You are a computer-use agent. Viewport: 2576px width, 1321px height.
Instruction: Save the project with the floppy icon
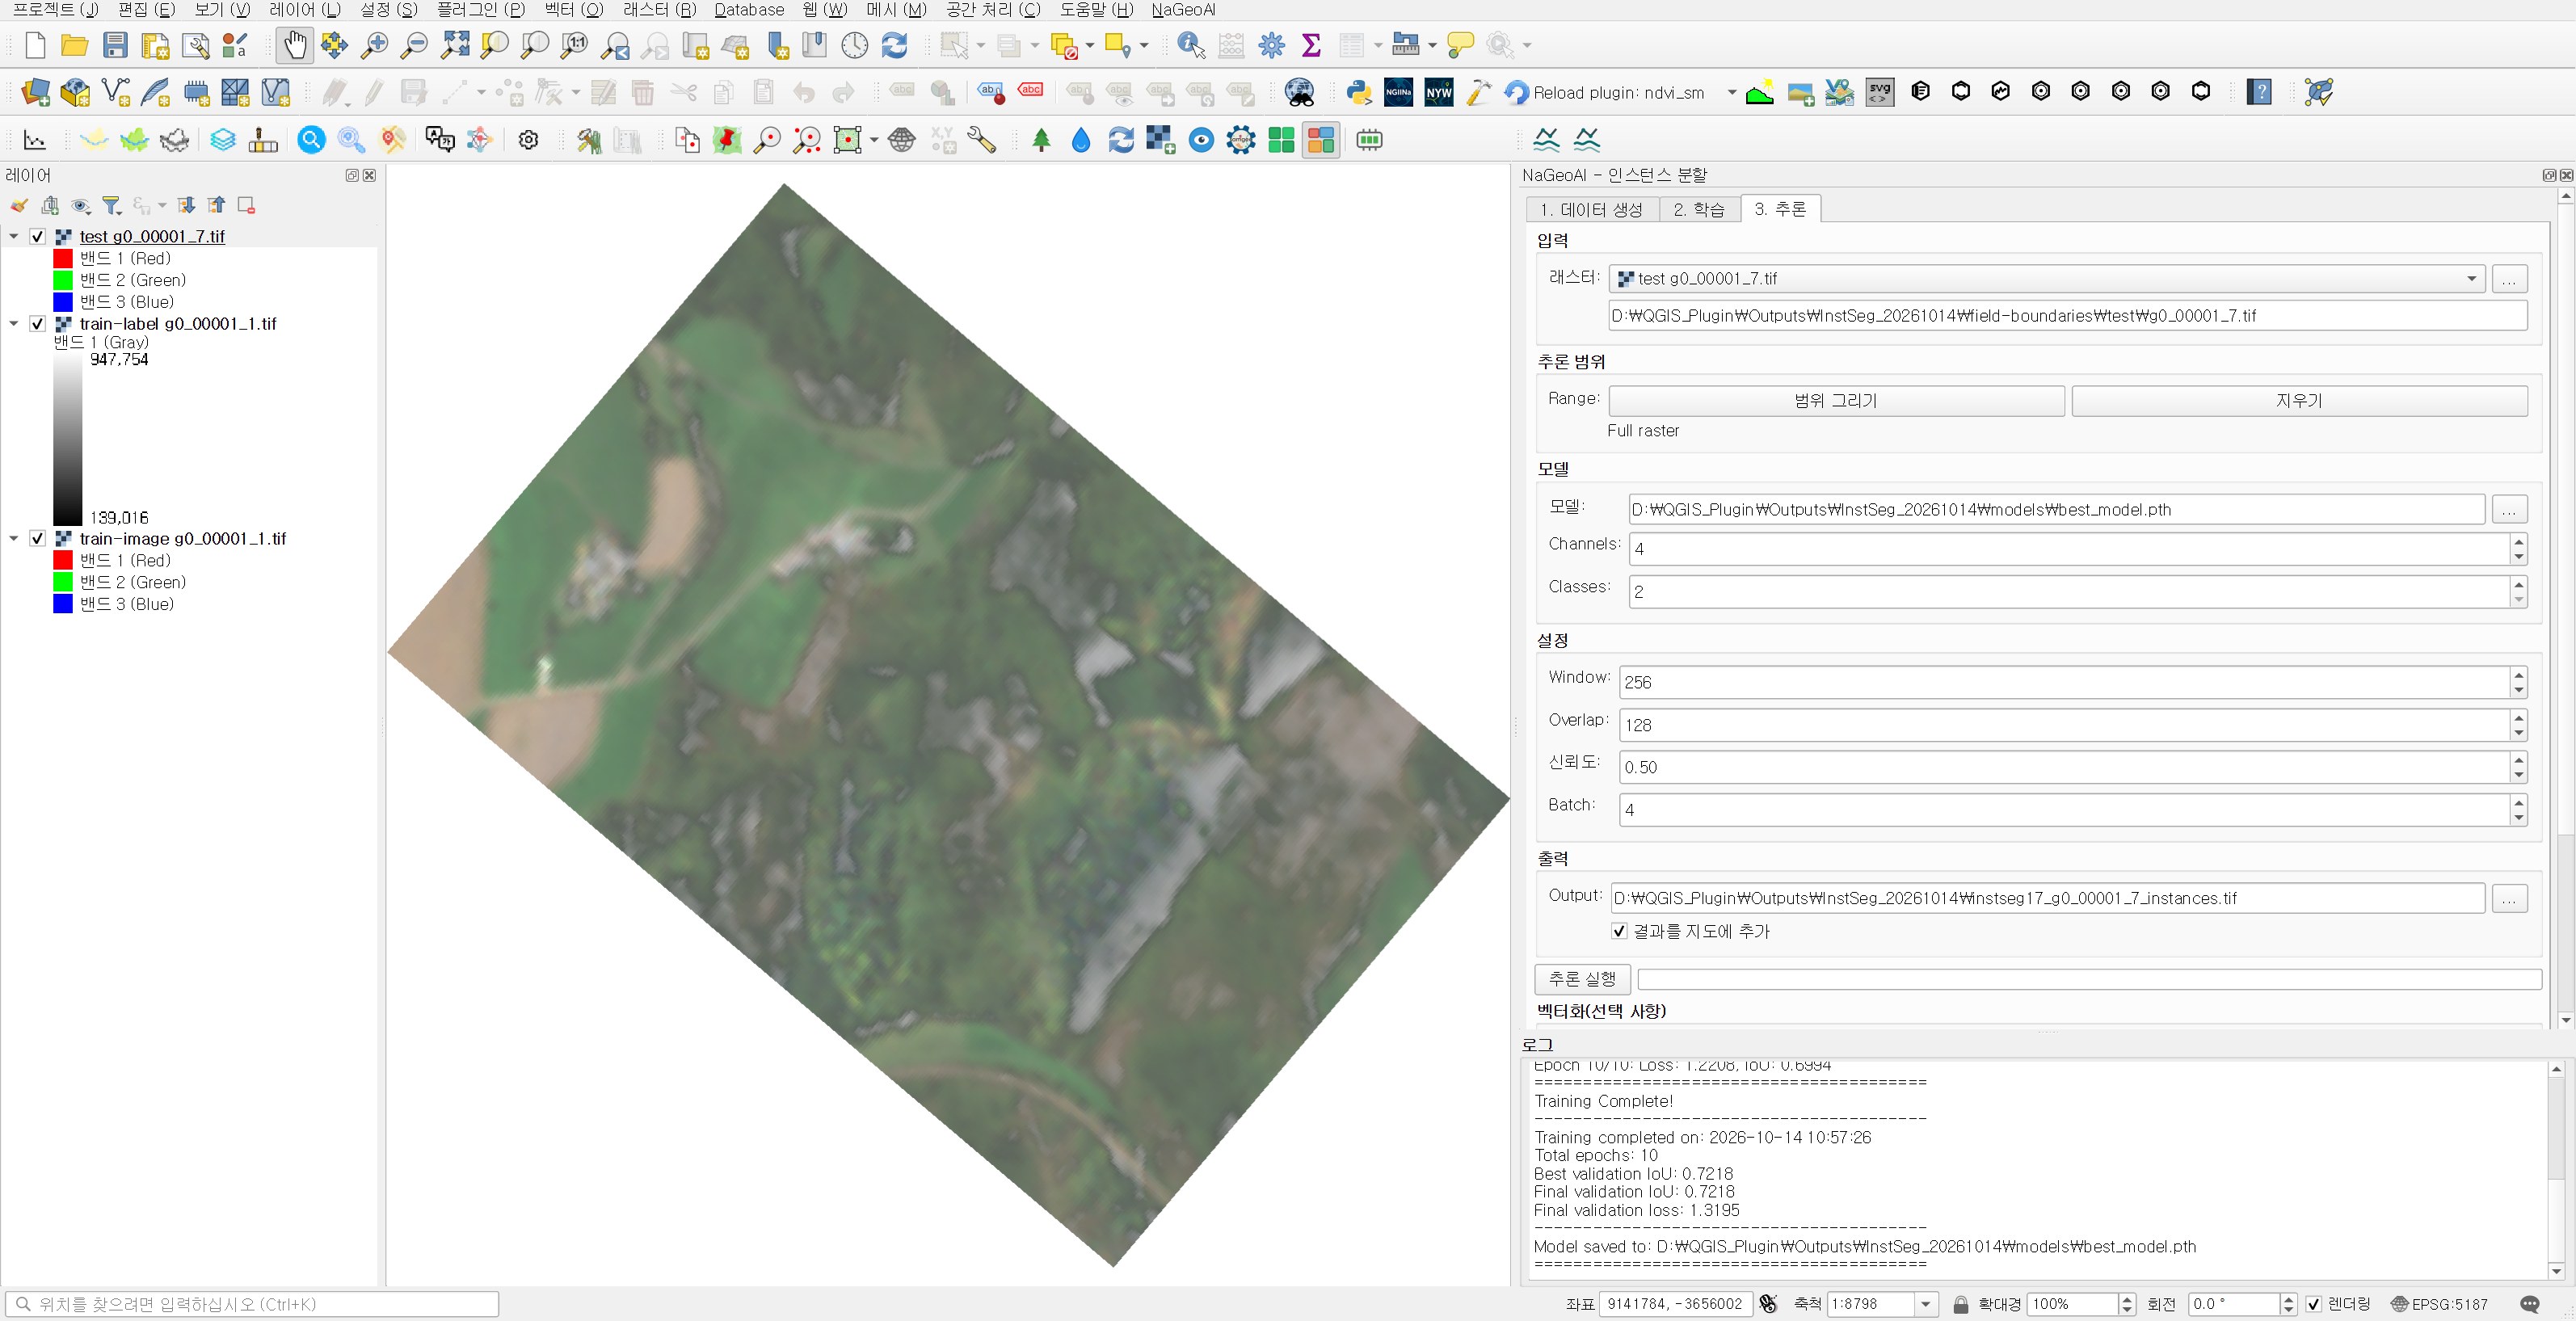115,45
